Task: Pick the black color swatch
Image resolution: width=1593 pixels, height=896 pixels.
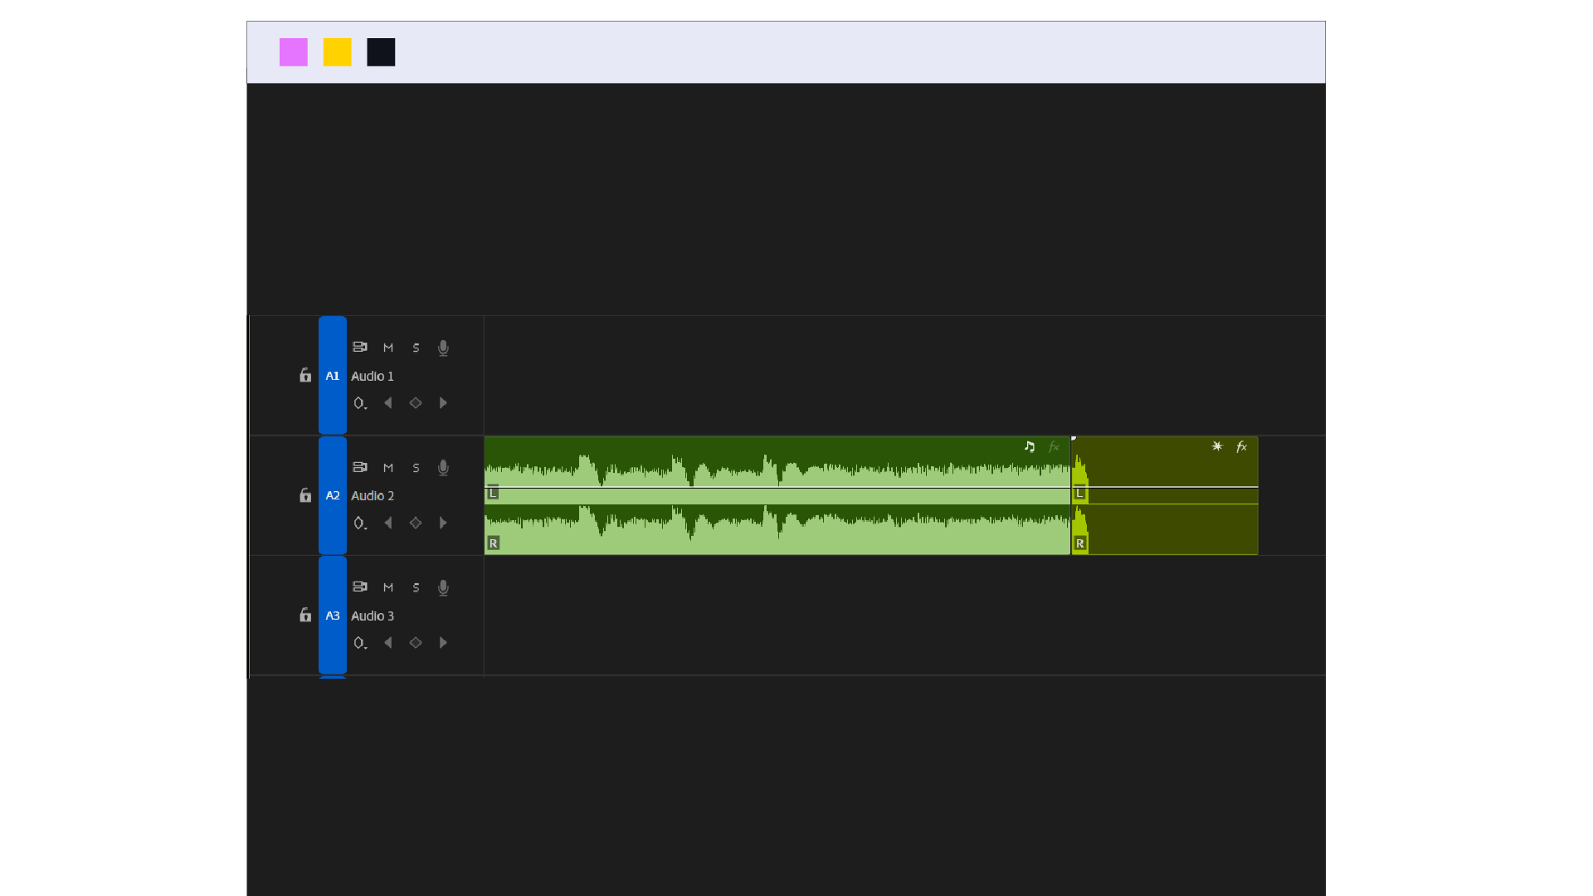Action: [x=381, y=52]
